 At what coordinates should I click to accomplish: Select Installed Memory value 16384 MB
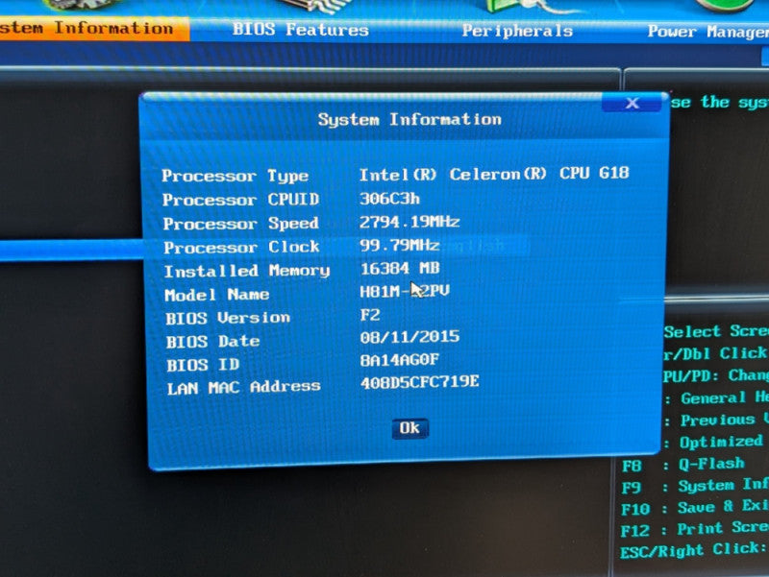[400, 269]
